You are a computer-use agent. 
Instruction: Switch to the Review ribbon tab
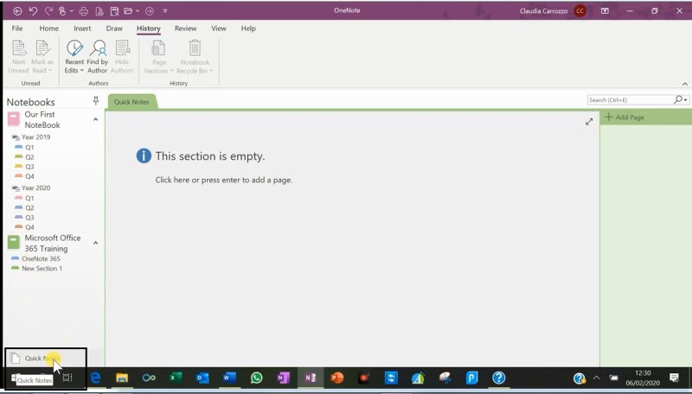tap(185, 29)
